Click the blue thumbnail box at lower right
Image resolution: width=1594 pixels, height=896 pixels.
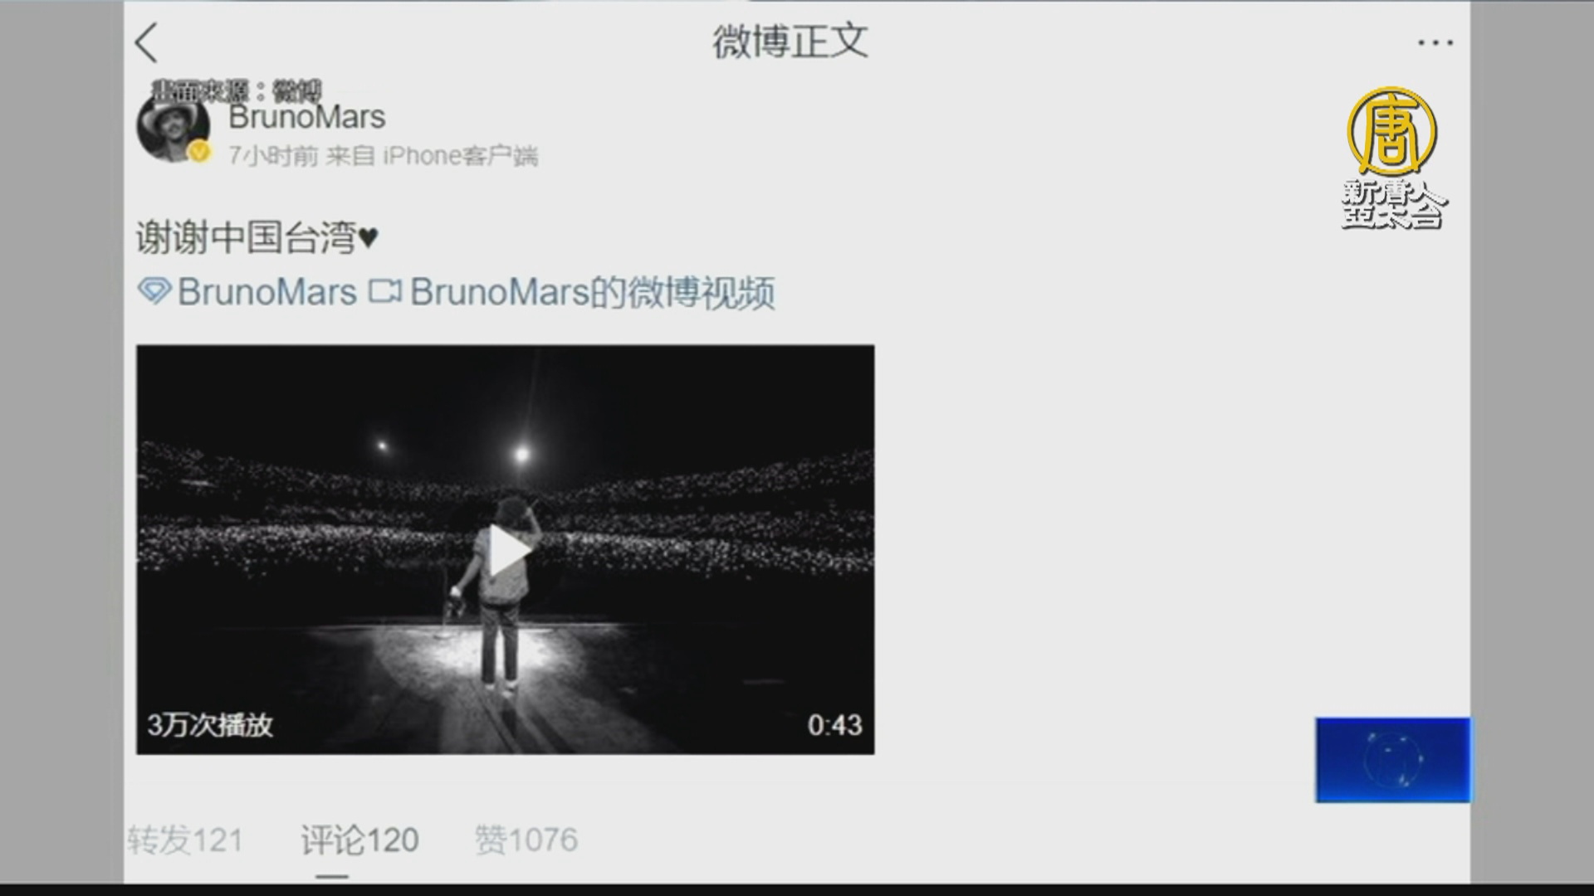(1393, 760)
